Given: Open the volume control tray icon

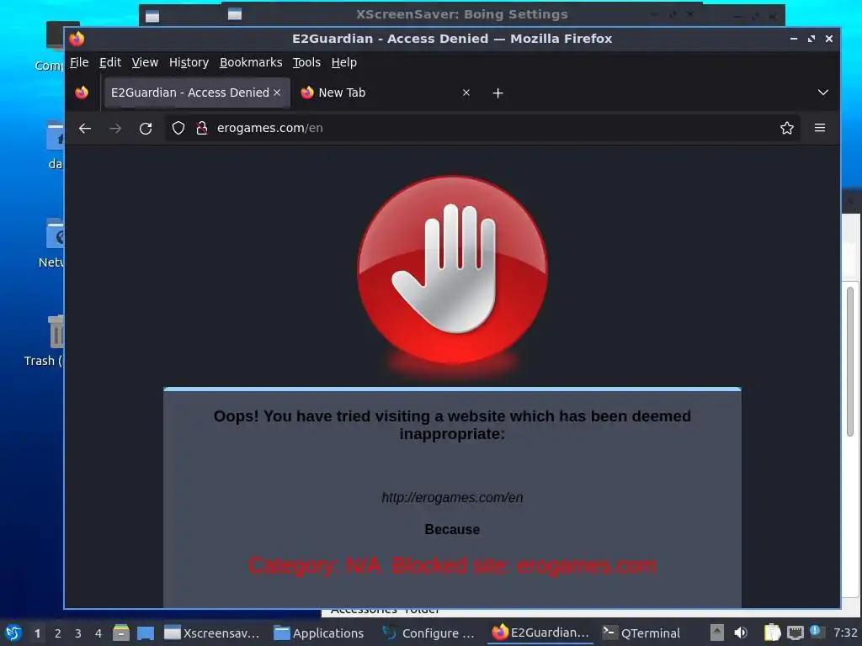Looking at the screenshot, I should point(741,633).
